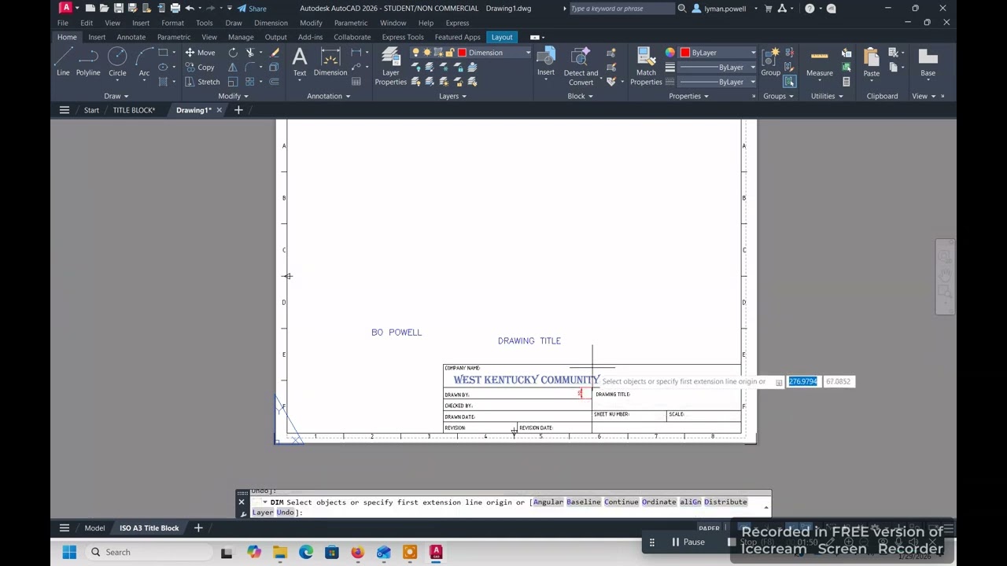Click the red object color swatch
Image resolution: width=1007 pixels, height=566 pixels.
tap(685, 53)
